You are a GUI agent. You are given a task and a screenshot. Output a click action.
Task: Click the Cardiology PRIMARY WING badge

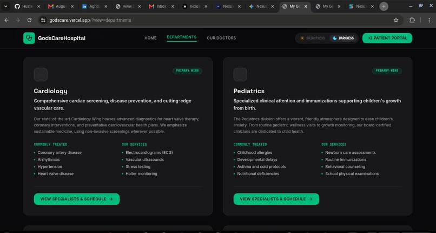point(187,70)
